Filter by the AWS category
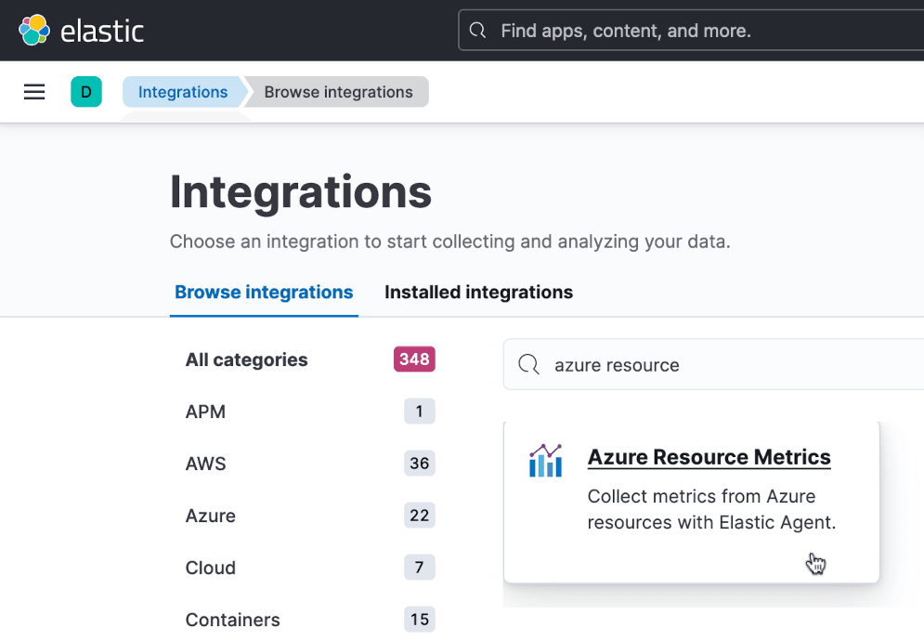Viewport: 924px width, 640px height. pyautogui.click(x=206, y=464)
